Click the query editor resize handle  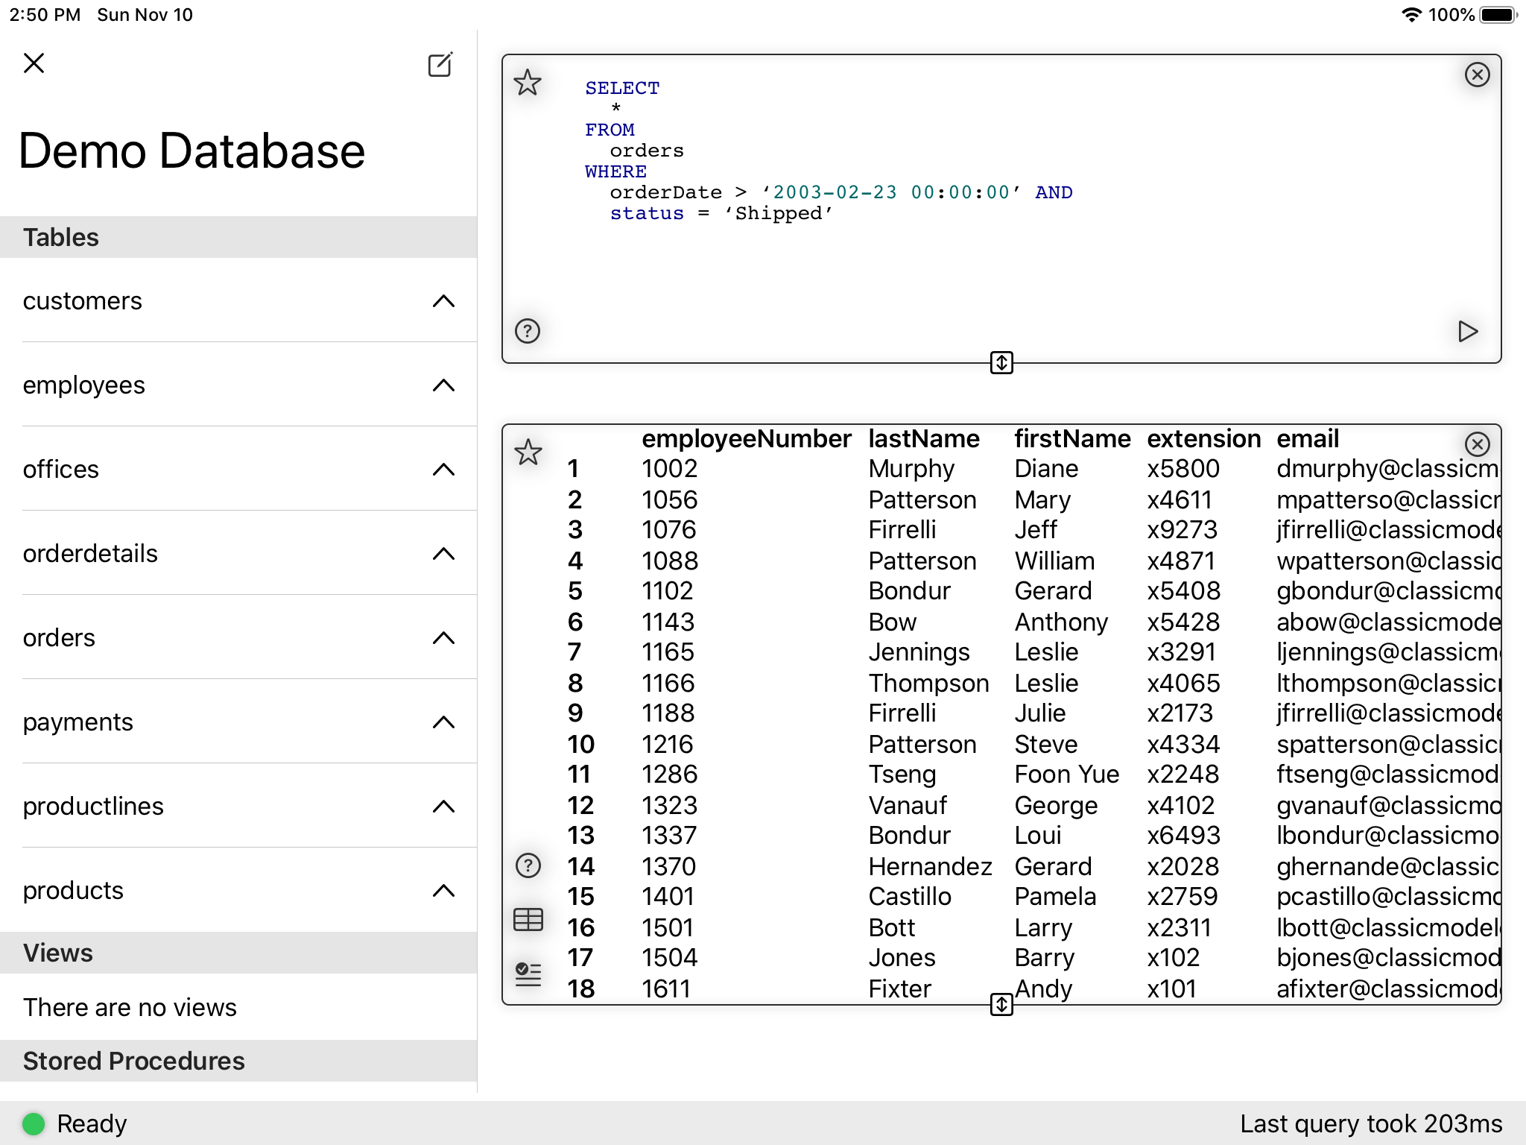(1001, 363)
